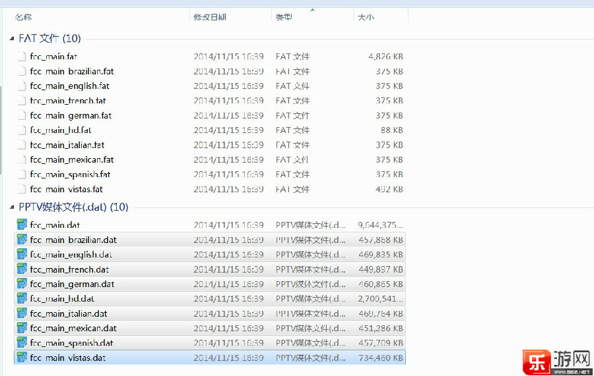Select the fcc_main_spanish.fat file icon

tap(22, 175)
